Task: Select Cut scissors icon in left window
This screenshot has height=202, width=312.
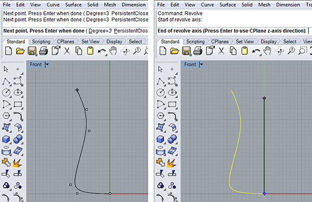Action: tap(67, 51)
